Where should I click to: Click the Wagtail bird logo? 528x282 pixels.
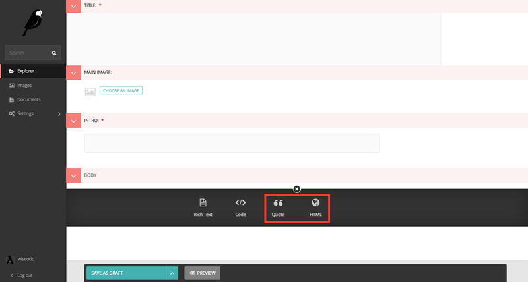[x=32, y=22]
